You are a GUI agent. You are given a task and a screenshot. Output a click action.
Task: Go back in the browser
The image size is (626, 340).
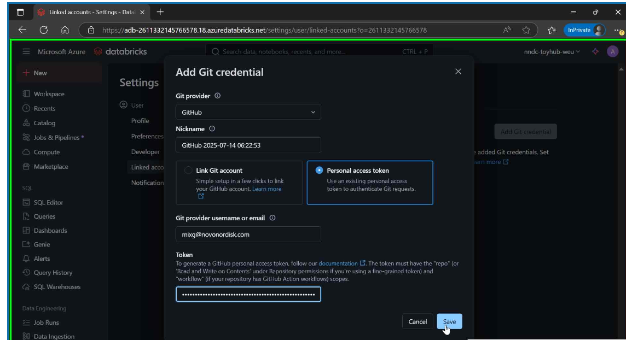click(22, 30)
